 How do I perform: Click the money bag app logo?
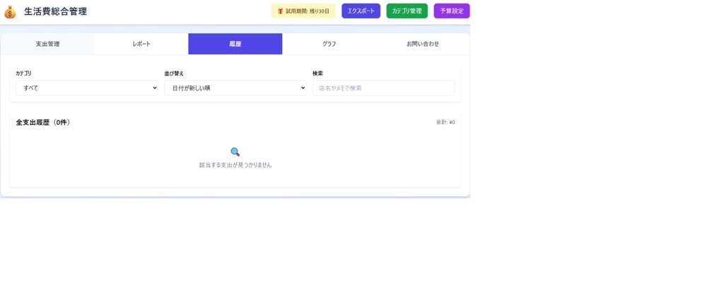click(x=10, y=12)
